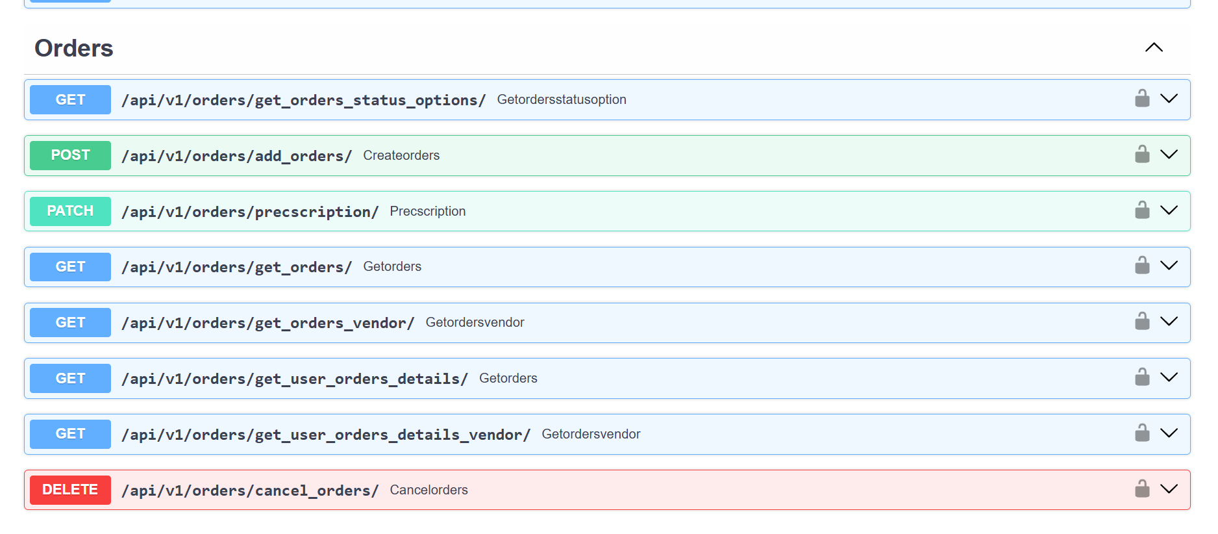Expand the add_orders POST endpoint chevron
The width and height of the screenshot is (1218, 534).
click(x=1169, y=155)
